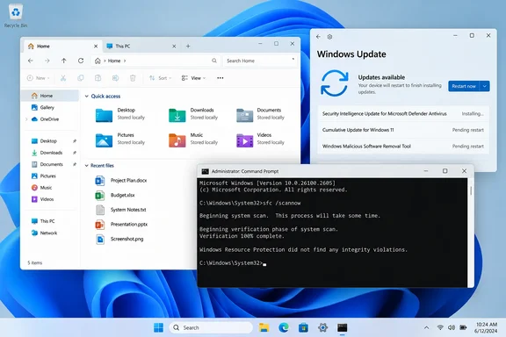Click the Command Prompt taskbar icon
506x337 pixels.
(x=342, y=327)
